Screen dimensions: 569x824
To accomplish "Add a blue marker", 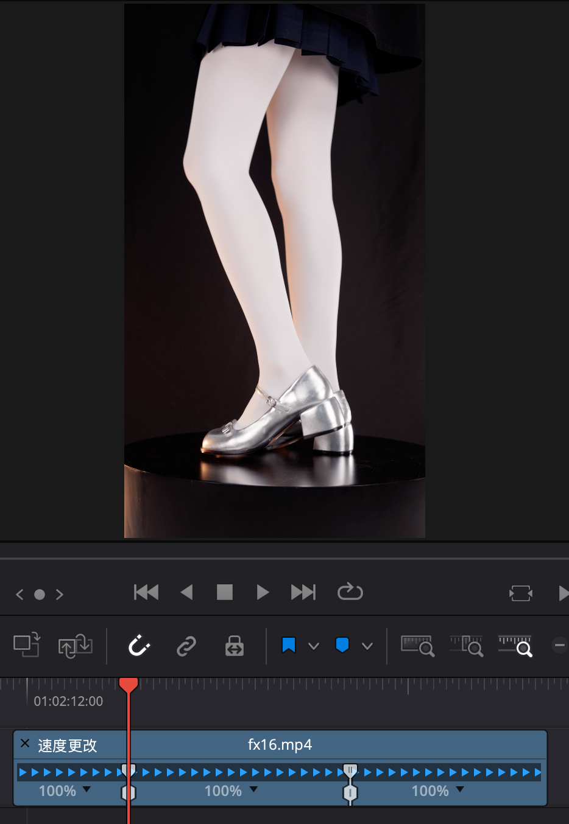I will click(342, 645).
